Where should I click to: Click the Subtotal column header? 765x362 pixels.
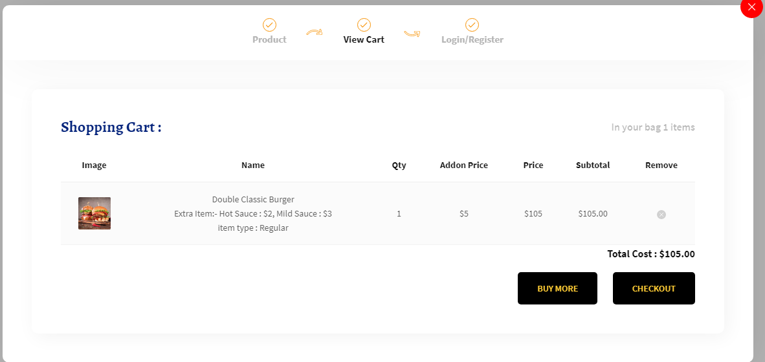[x=593, y=165]
